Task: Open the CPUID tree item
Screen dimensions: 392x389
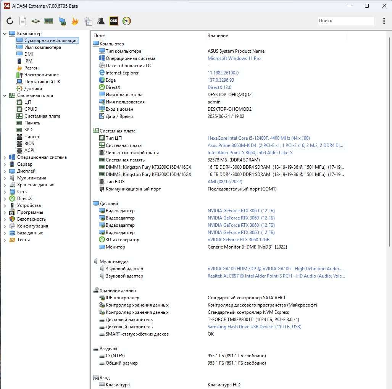Action: (x=31, y=109)
